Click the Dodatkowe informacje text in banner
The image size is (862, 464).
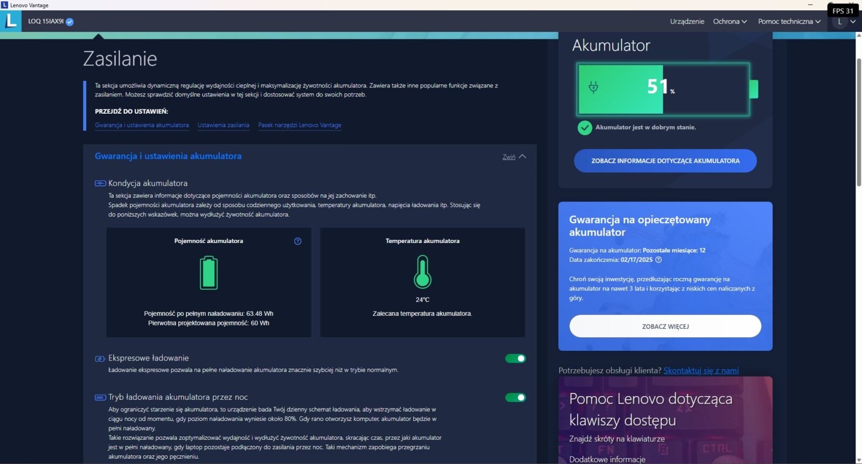607,459
